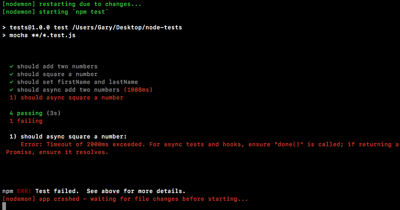Image resolution: width=400 pixels, height=210 pixels.
Task: Click the "(1008ms)" duration text
Action: (x=138, y=90)
